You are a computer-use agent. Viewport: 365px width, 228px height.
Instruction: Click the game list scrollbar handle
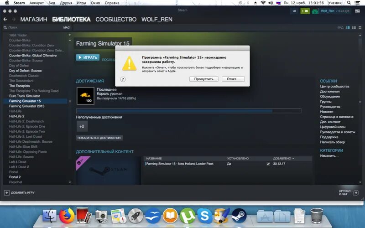[70, 101]
